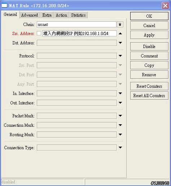Click the disabled status text
Screen dimensions: 171x186
pos(8,182)
